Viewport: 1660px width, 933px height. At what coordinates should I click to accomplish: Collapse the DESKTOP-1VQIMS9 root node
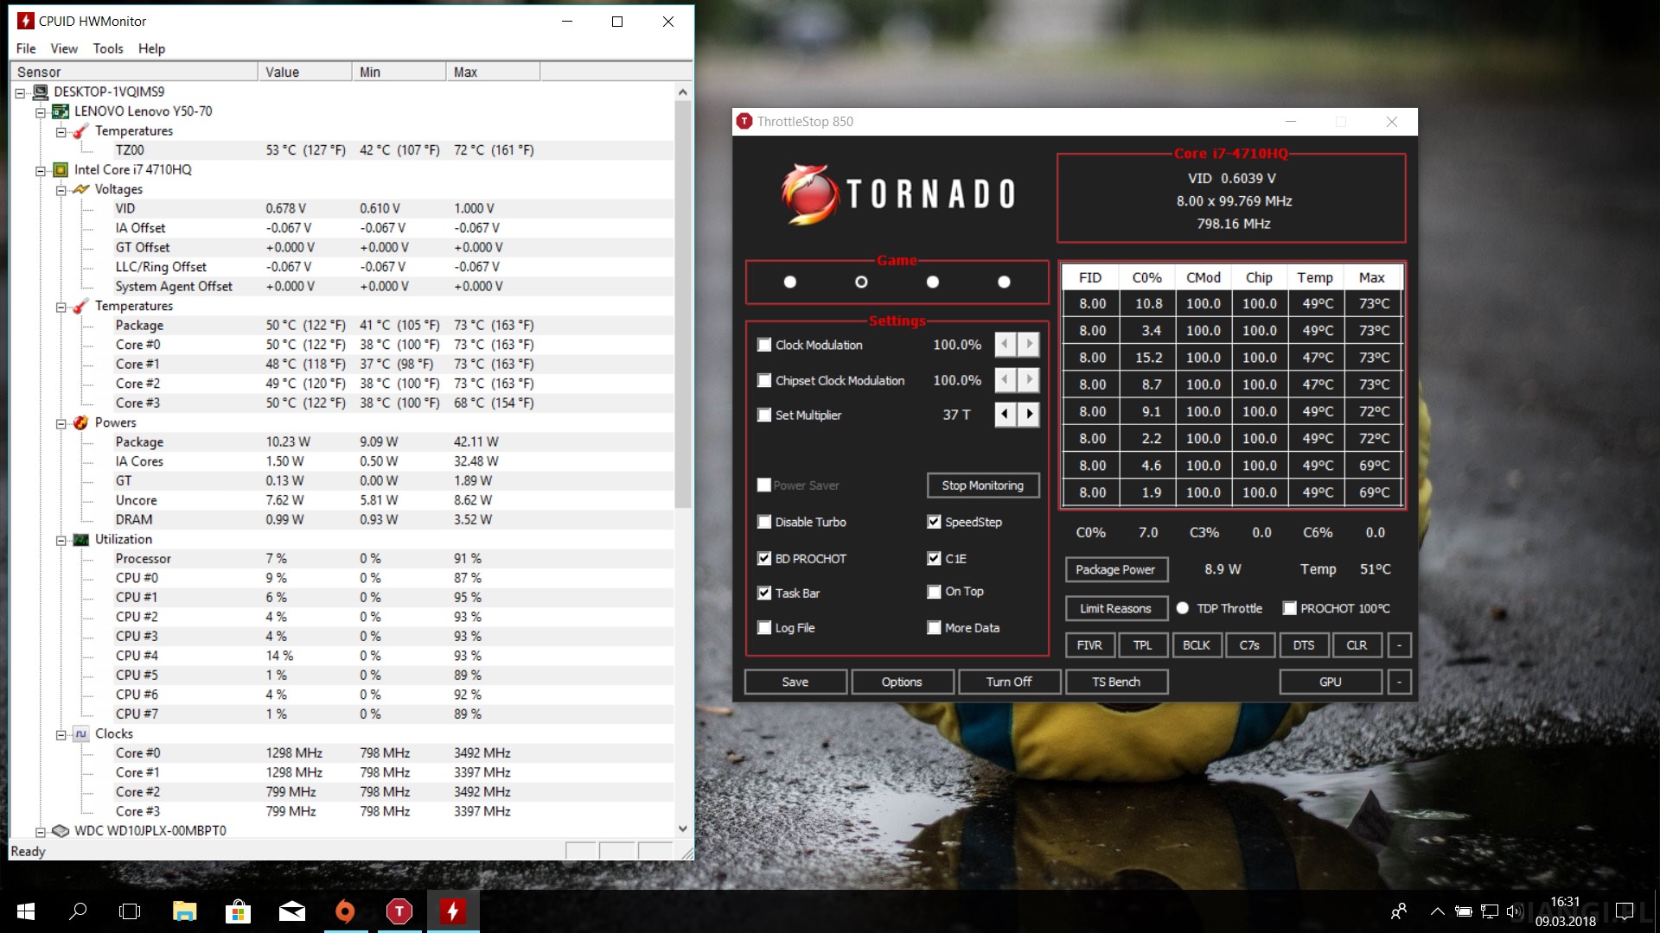click(20, 92)
